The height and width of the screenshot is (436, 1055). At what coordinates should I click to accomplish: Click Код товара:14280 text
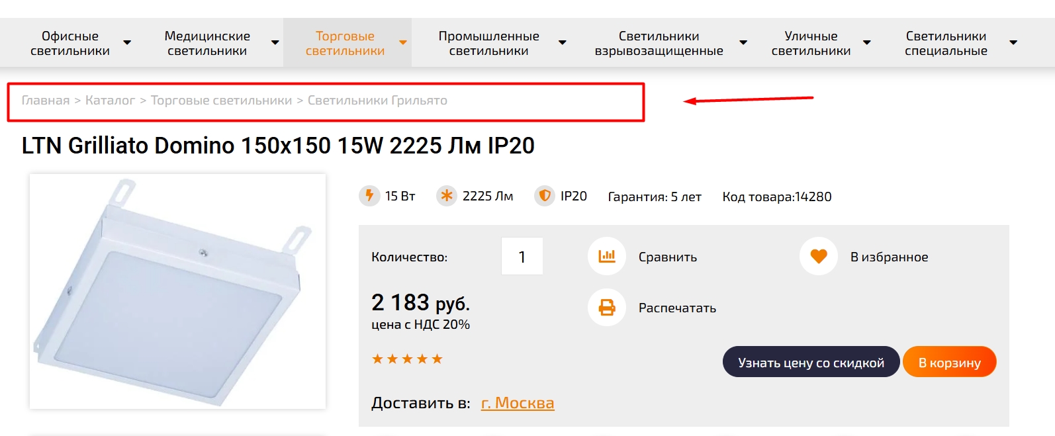[777, 197]
